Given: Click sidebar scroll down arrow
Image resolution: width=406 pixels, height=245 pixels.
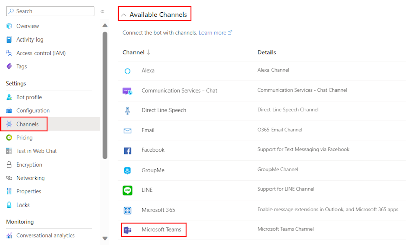Looking at the screenshot, I should (x=105, y=238).
